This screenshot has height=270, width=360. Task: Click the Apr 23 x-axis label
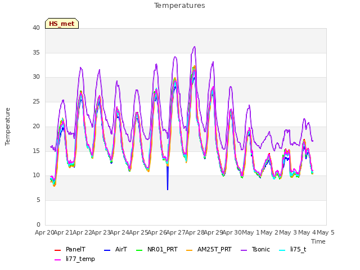click(101, 232)
